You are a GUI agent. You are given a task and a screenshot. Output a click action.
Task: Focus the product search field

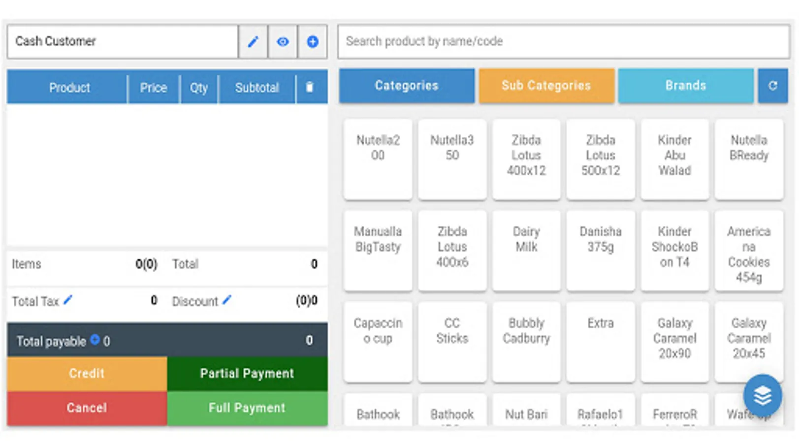point(563,41)
